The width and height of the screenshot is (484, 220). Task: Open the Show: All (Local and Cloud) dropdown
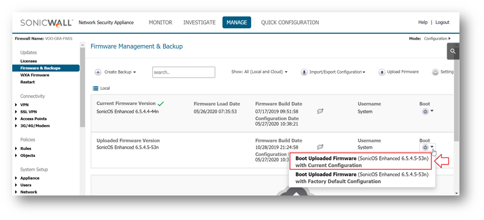point(260,72)
